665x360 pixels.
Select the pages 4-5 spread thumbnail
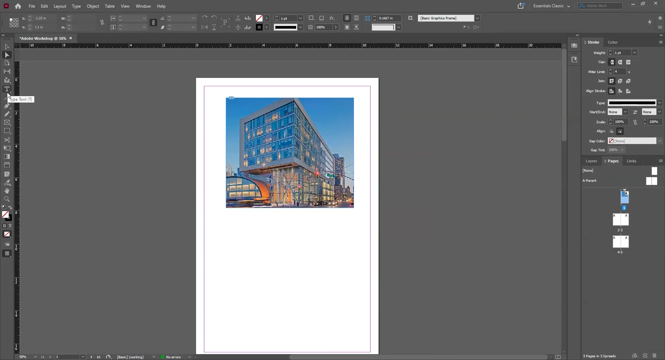(621, 242)
